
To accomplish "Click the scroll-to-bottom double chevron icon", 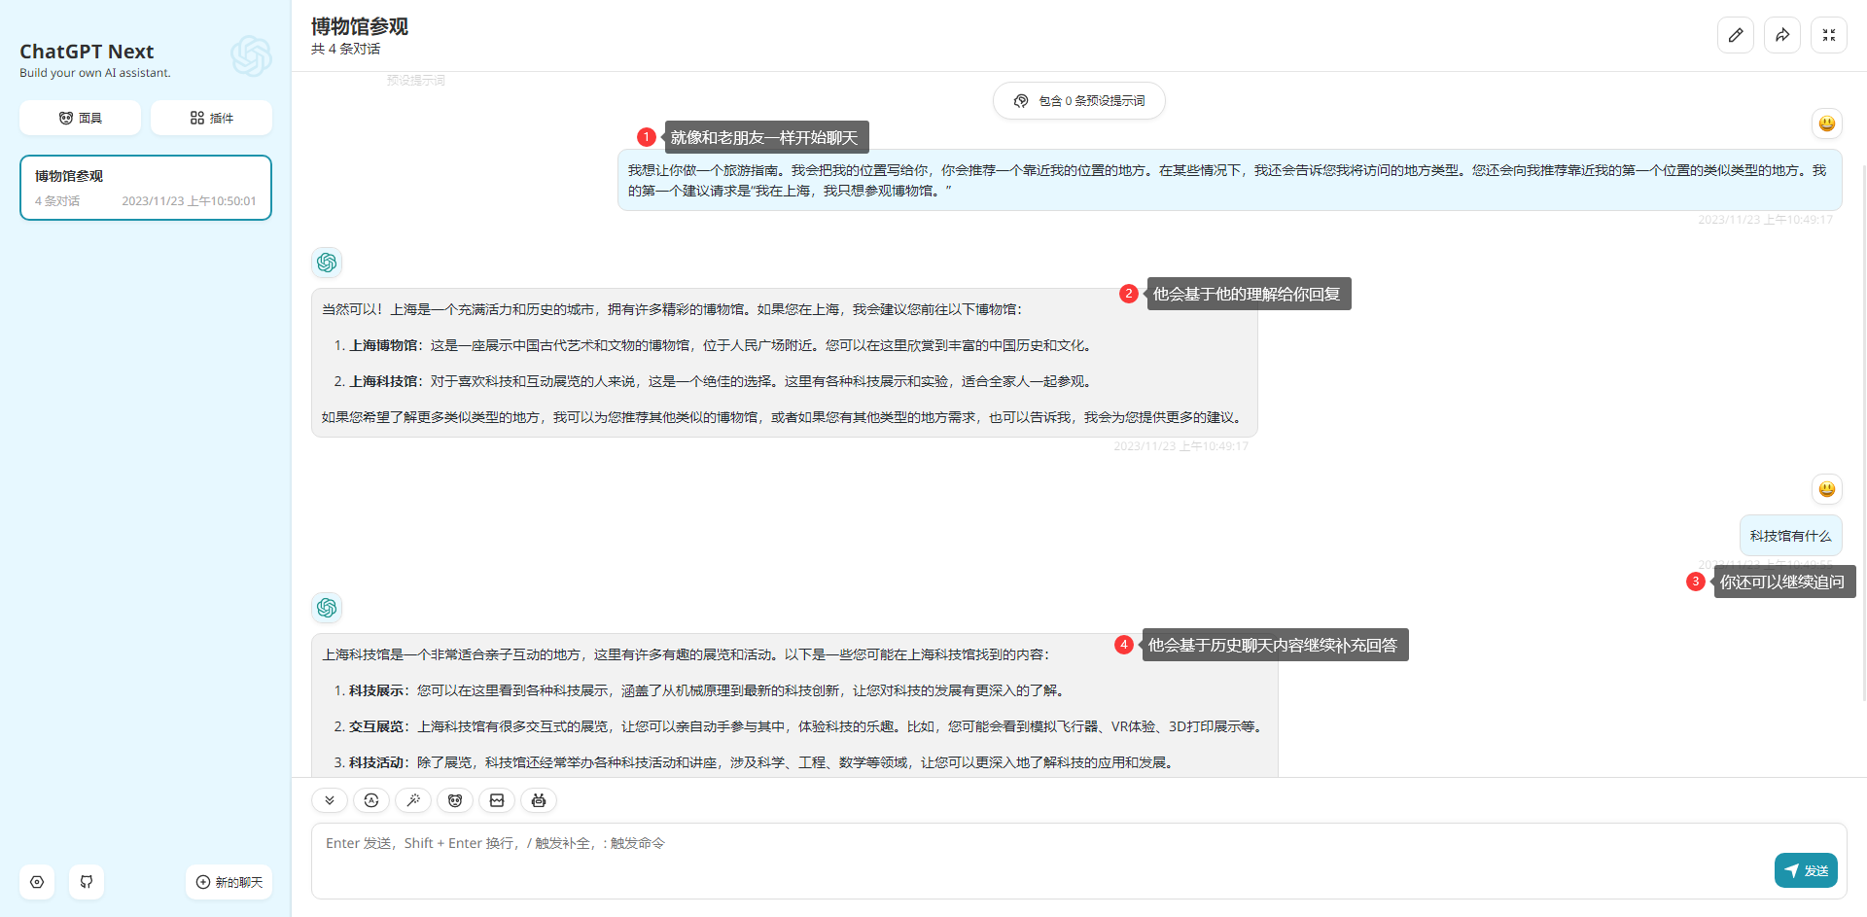I will click(330, 800).
